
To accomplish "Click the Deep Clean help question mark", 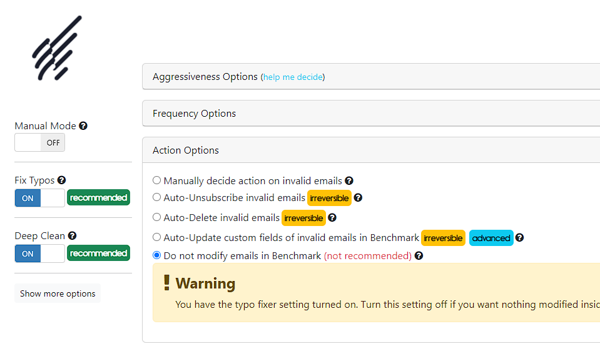I will [73, 235].
